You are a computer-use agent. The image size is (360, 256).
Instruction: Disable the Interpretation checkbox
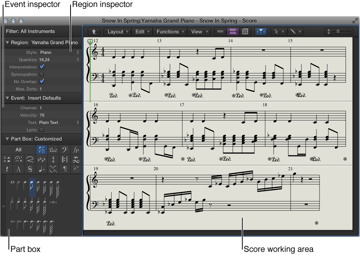(42, 67)
